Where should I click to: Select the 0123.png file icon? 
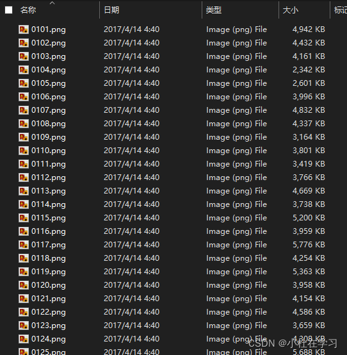tap(24, 326)
